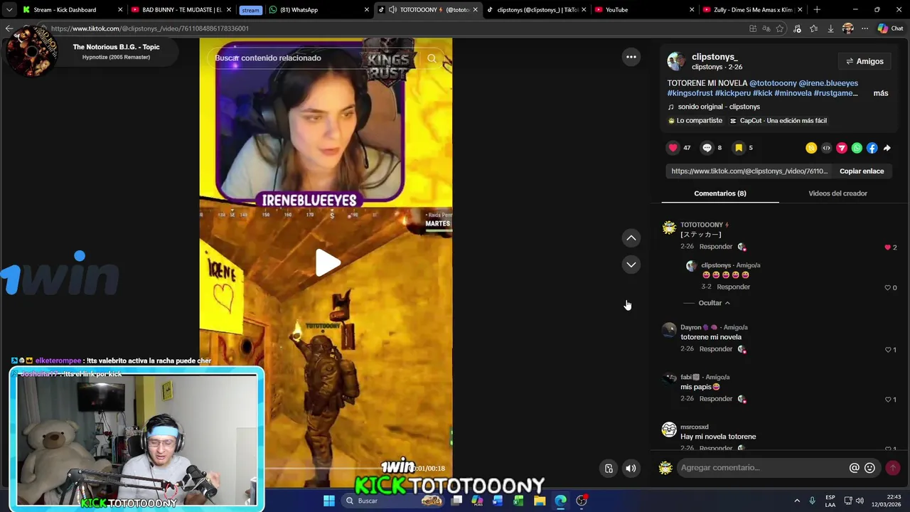This screenshot has height=512, width=910.
Task: Open the #kingsofrust hashtag
Action: coord(690,93)
